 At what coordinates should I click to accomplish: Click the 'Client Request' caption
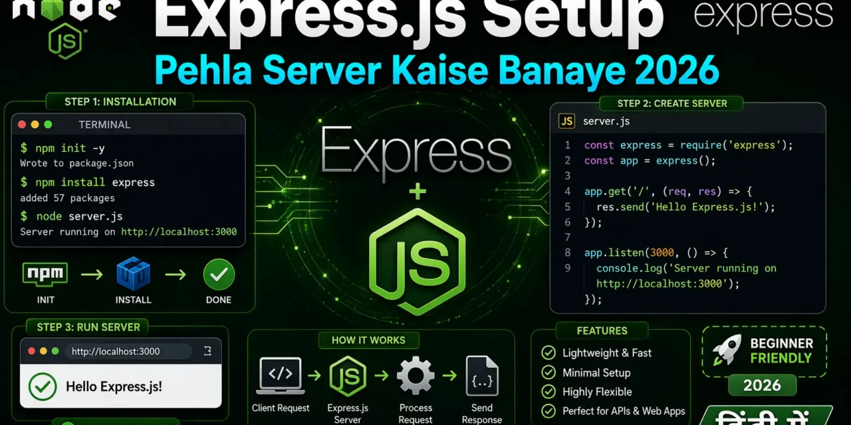pyautogui.click(x=281, y=408)
